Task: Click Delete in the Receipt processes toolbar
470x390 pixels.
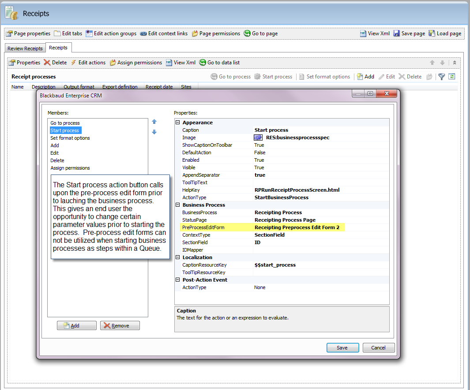Action: 410,77
